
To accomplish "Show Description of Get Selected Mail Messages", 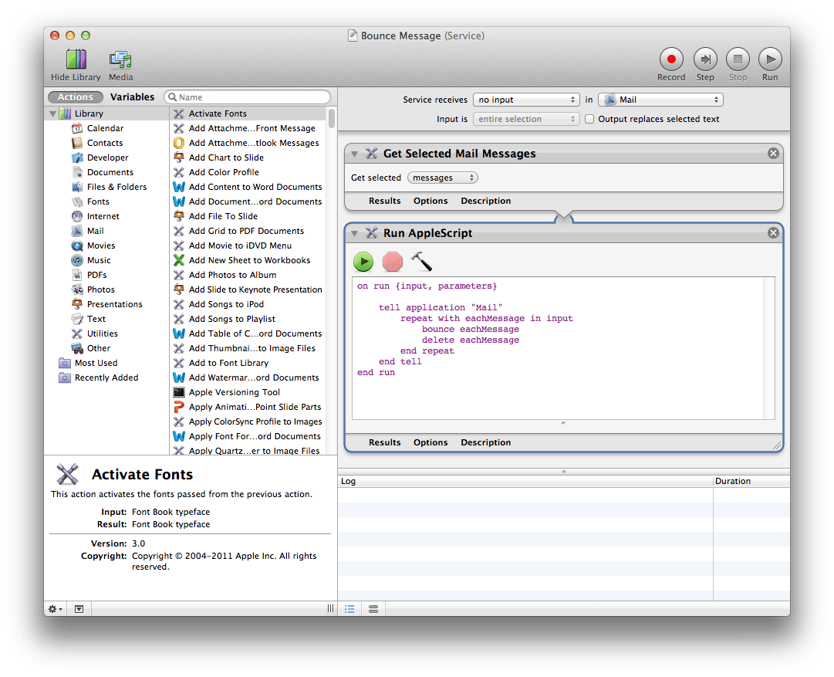I will click(485, 201).
